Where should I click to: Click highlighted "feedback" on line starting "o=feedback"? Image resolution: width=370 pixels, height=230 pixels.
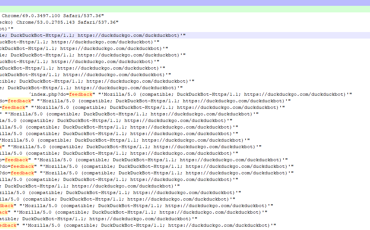pos(16,160)
